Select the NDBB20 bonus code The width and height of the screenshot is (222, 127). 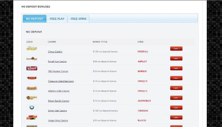142,71
